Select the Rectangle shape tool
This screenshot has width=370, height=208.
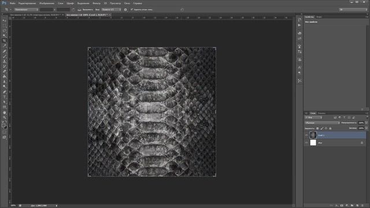pyautogui.click(x=4, y=107)
